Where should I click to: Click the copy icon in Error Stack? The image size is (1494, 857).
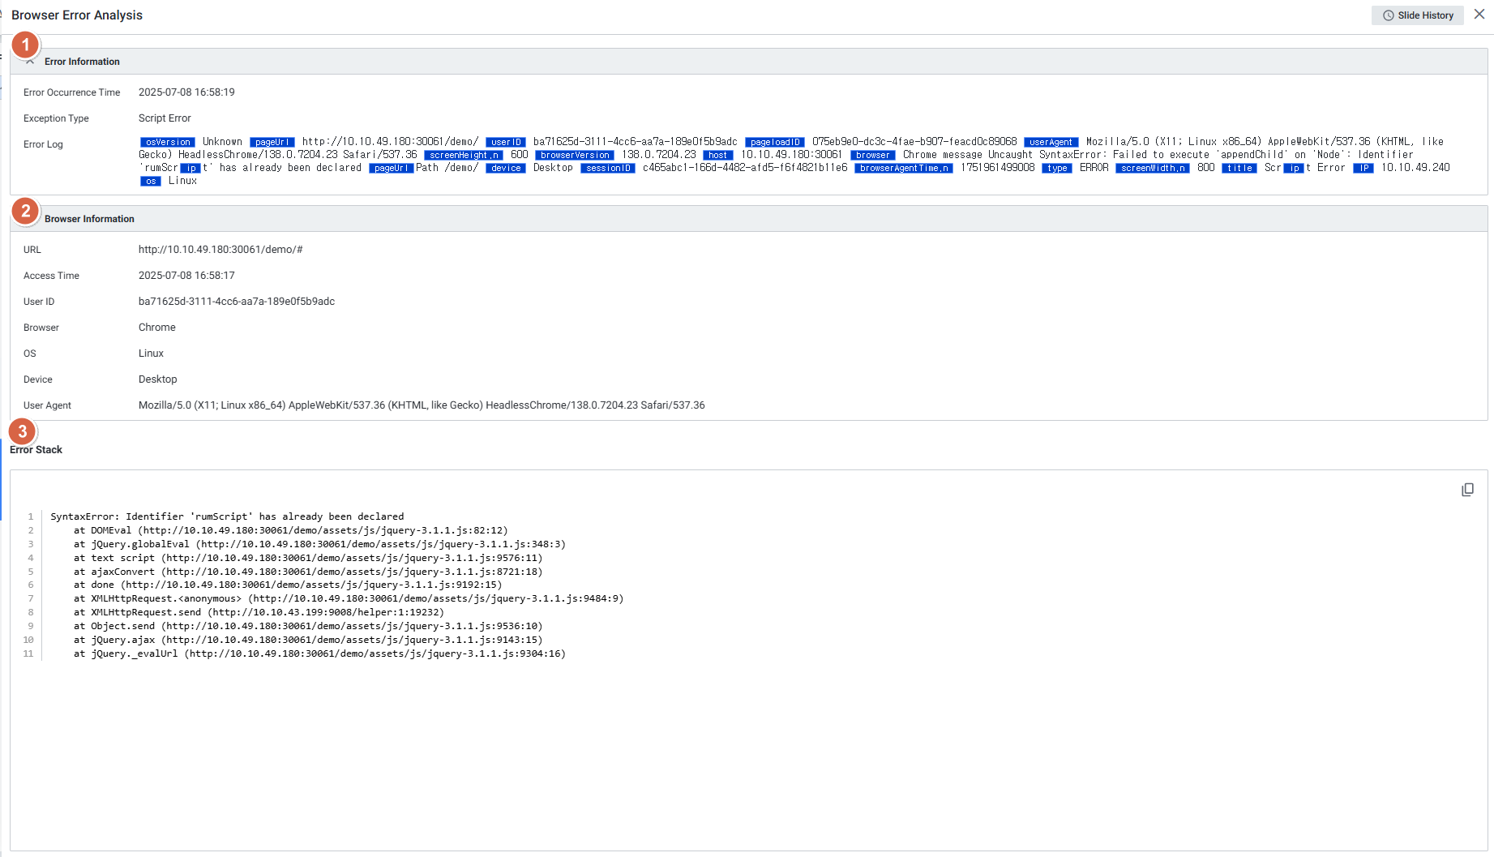point(1467,490)
